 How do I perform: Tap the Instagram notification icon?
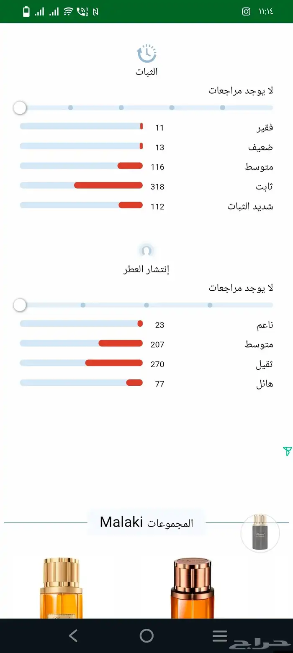(x=246, y=11)
